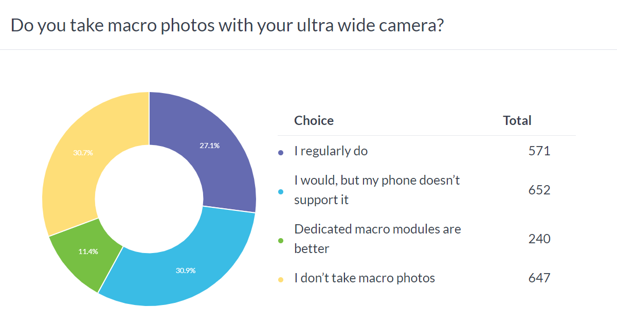The height and width of the screenshot is (324, 617).
Task: Click green dot beside dedicated macro modules
Action: (x=281, y=240)
